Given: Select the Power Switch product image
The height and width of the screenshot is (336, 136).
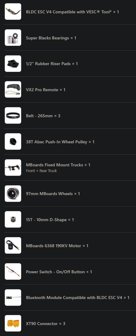Looking at the screenshot, I should (x=13, y=271).
